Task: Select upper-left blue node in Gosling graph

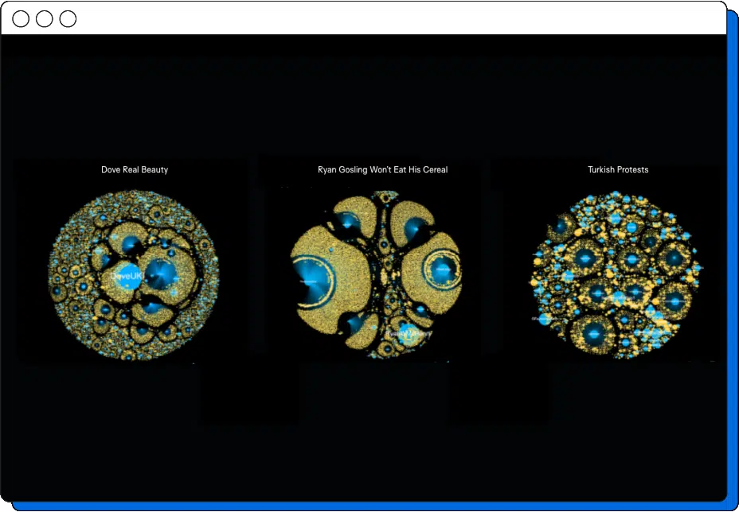Action: coord(348,223)
